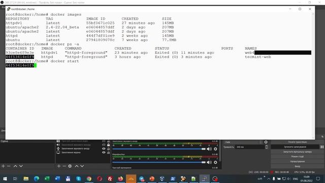Image resolution: width=325 pixels, height=183 pixels.
Task: Move scene up with the arrow
Action: point(15,166)
